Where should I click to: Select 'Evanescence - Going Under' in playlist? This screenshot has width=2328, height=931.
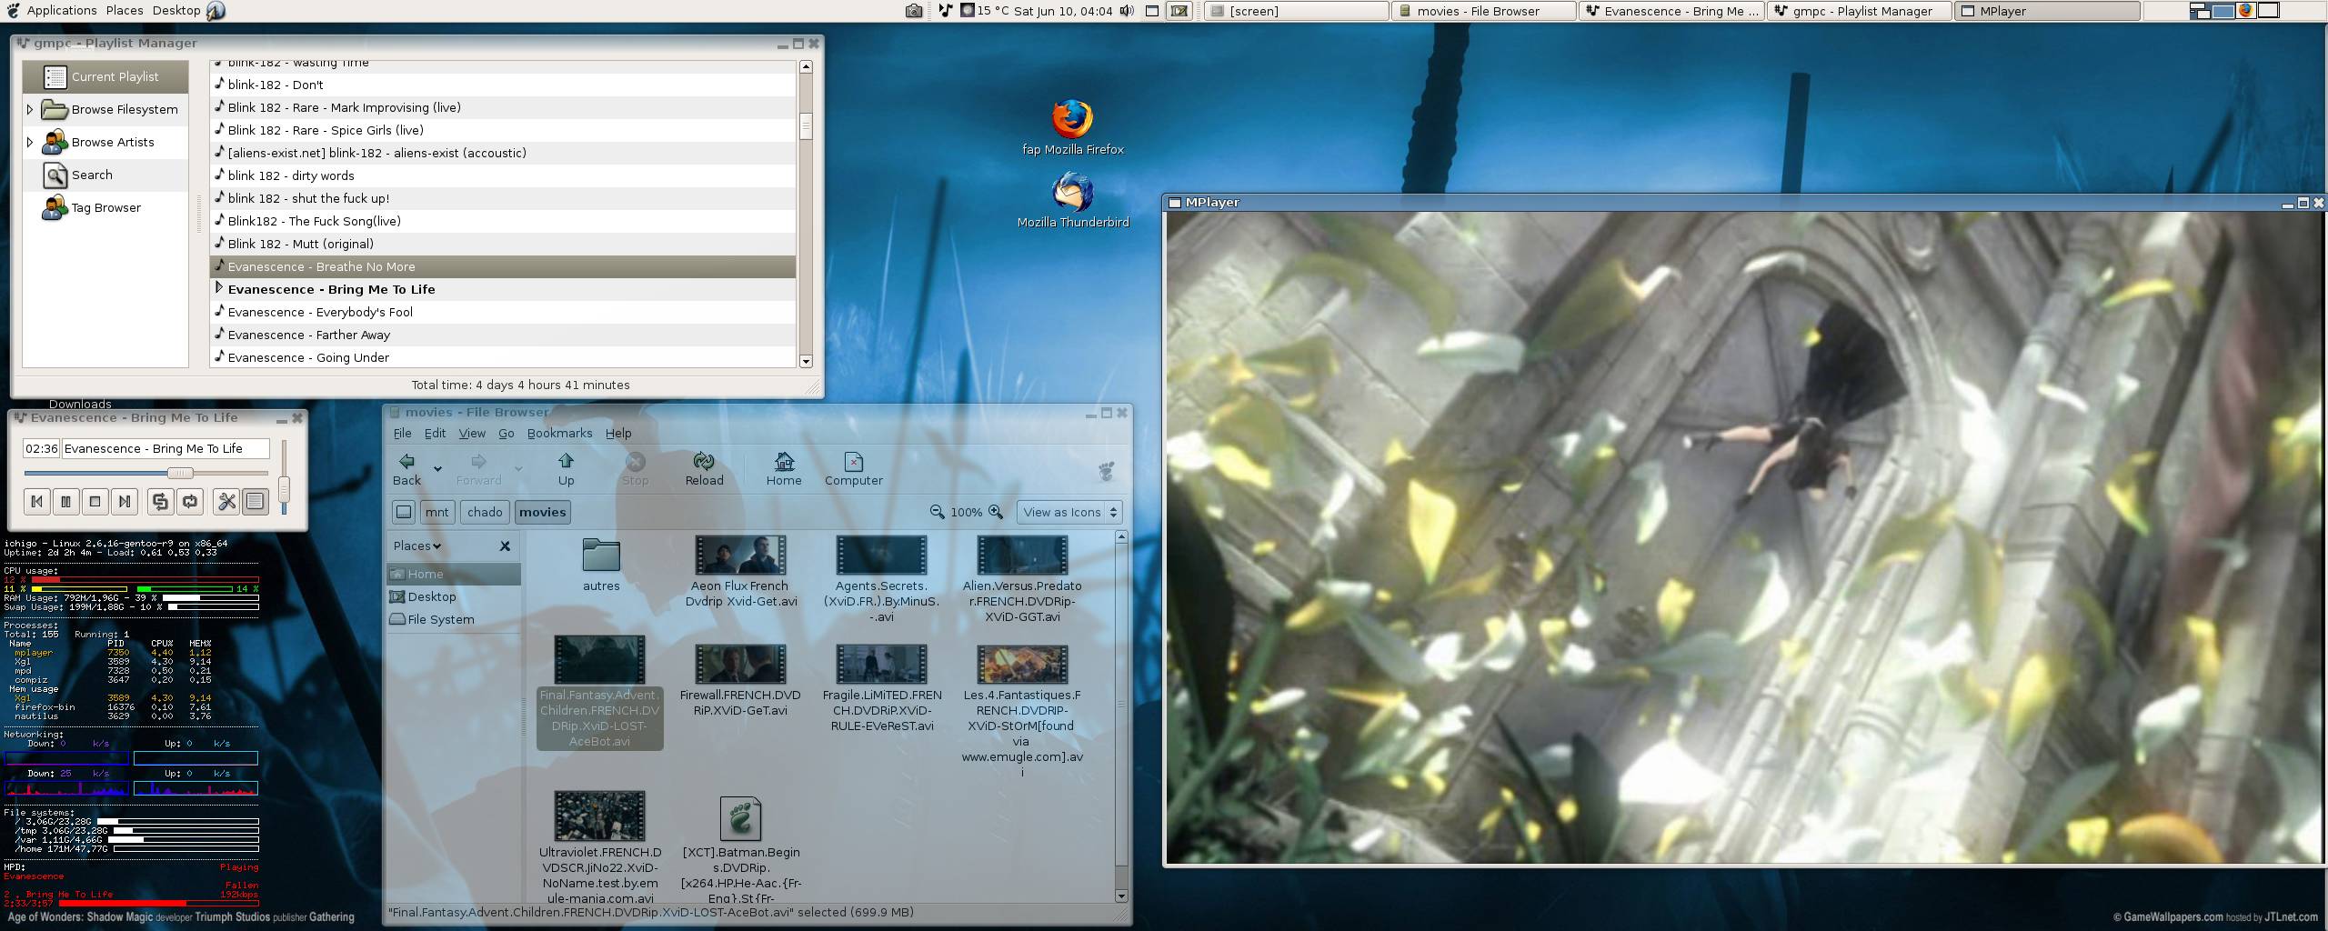(503, 357)
